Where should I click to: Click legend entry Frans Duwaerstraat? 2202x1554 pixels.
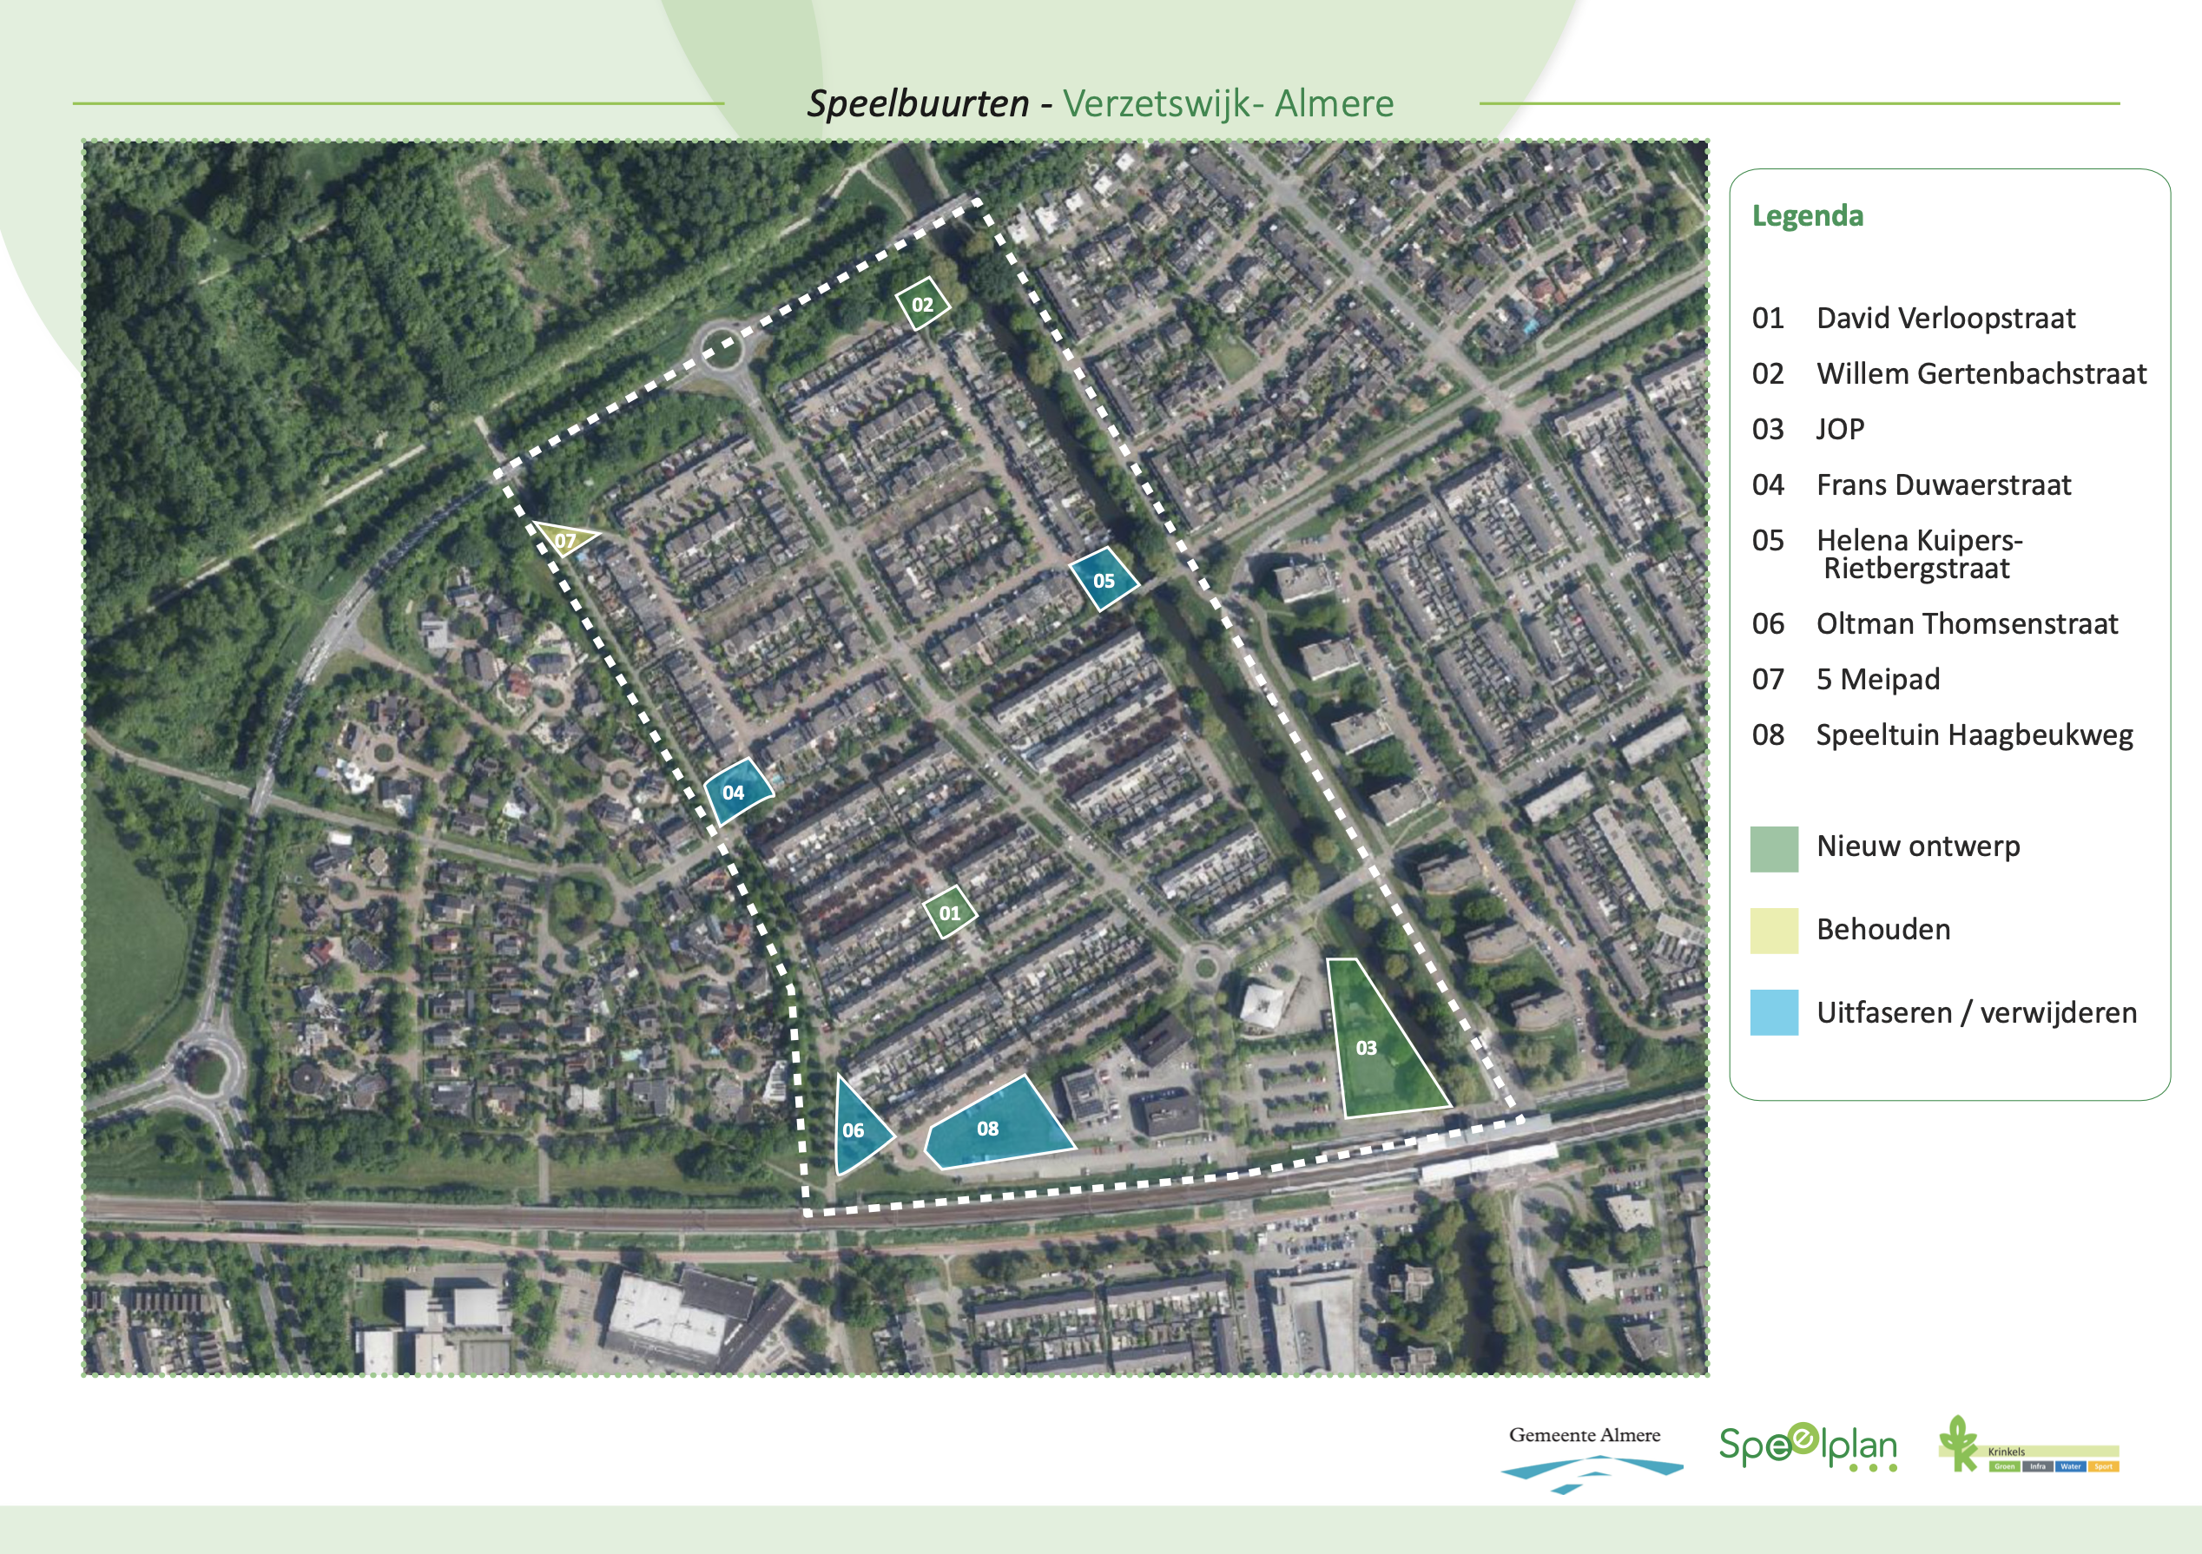1943,485
